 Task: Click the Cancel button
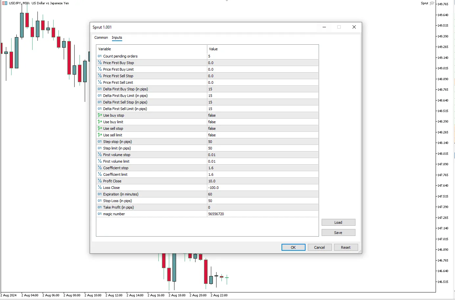319,247
